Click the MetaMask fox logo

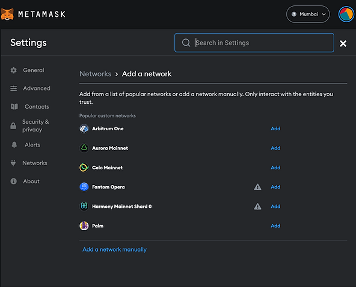coord(7,14)
